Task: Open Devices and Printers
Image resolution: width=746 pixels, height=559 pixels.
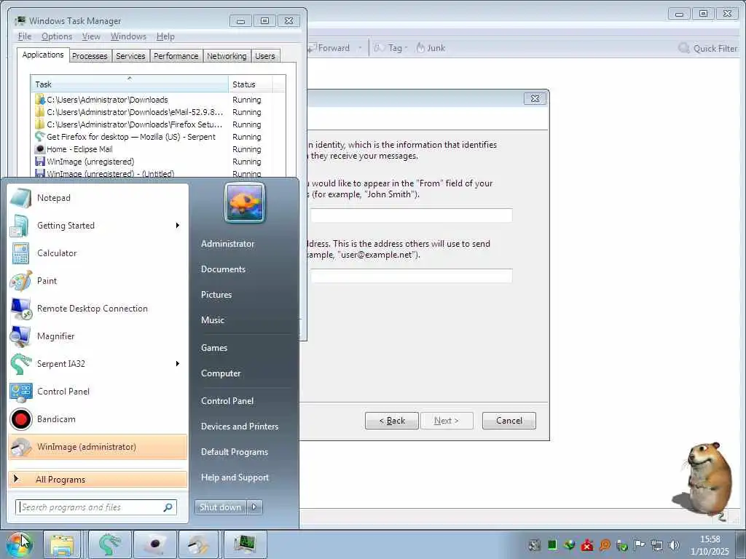Action: click(239, 427)
